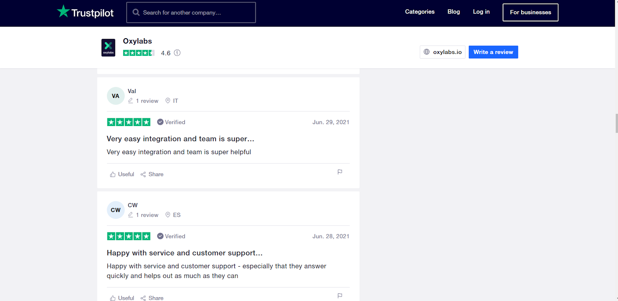
Task: Click the Jun. 29, 2021 review date
Action: (331, 122)
